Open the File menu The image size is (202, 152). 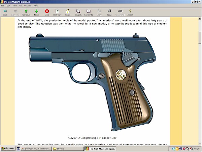tap(3, 5)
